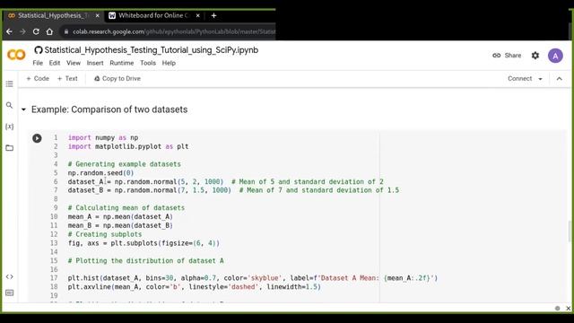The image size is (574, 323).
Task: Go to browser home page
Action: coord(49,32)
